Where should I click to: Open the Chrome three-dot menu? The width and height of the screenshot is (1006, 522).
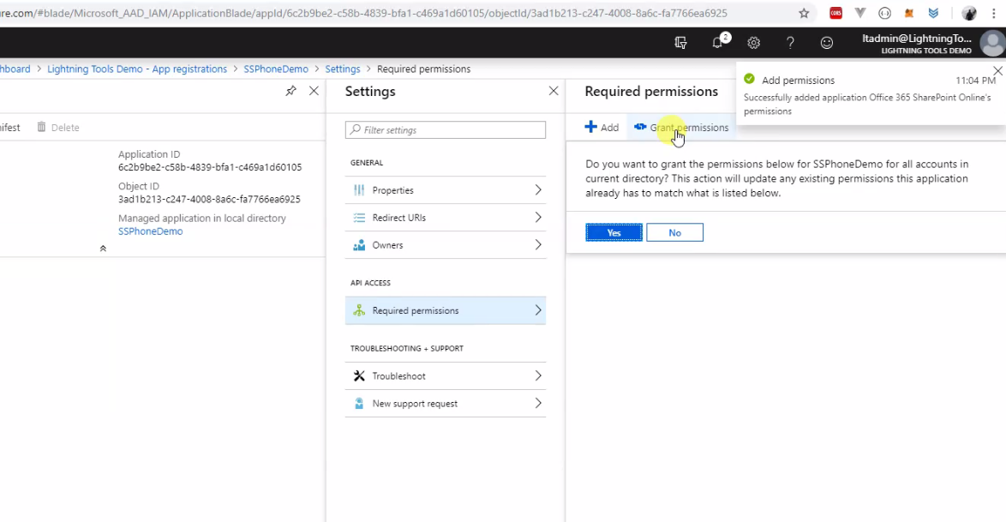pos(993,13)
